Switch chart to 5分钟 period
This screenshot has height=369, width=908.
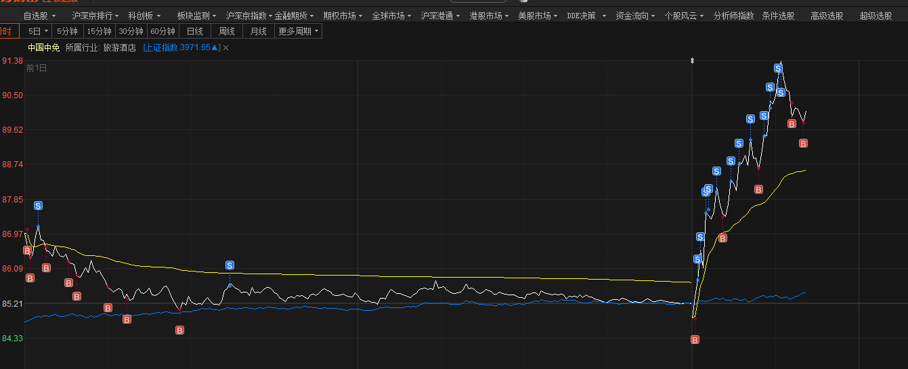point(68,31)
